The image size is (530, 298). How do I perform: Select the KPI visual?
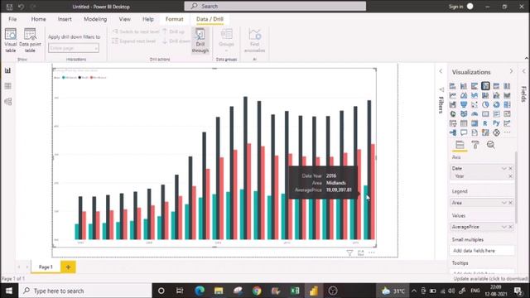click(507, 114)
